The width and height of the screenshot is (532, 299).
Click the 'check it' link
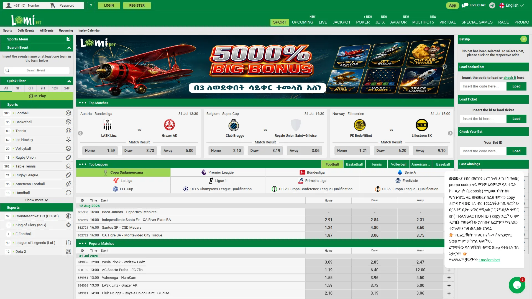(510, 78)
